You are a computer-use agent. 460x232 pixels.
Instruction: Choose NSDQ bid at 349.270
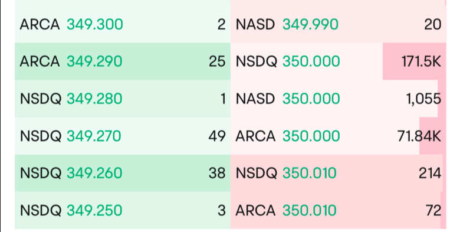[x=123, y=136]
